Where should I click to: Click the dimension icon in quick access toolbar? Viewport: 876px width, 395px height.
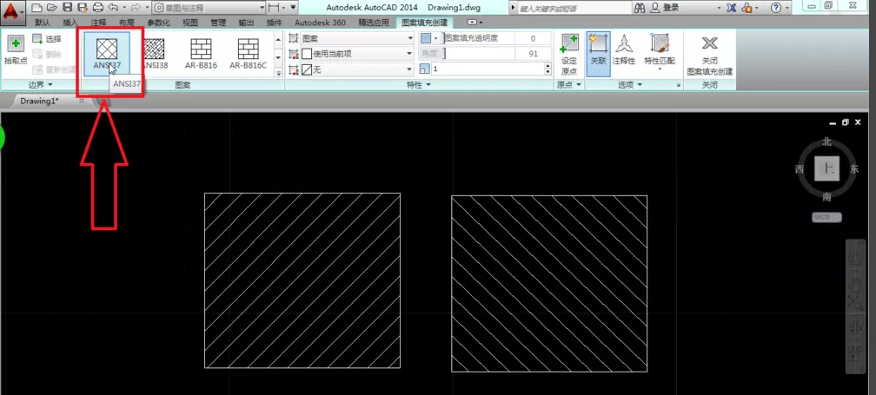pyautogui.click(x=275, y=8)
